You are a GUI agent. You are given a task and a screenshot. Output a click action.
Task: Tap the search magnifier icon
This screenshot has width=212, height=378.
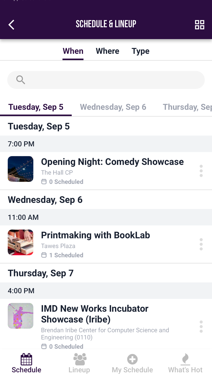[x=20, y=80]
